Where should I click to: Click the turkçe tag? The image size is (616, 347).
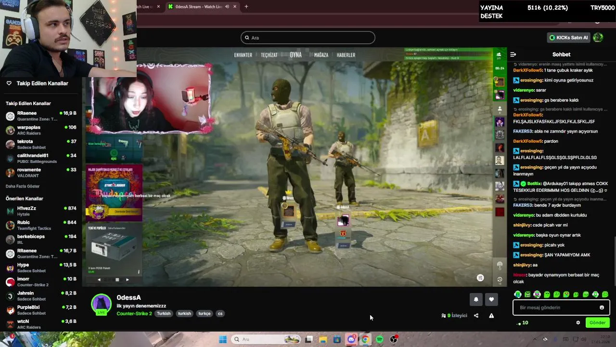pyautogui.click(x=205, y=314)
